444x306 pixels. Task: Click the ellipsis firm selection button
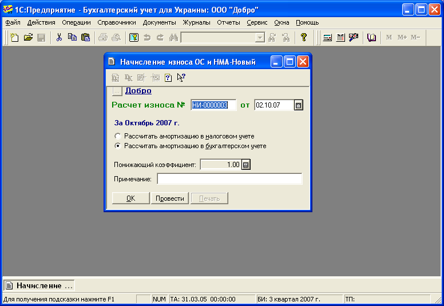point(117,91)
